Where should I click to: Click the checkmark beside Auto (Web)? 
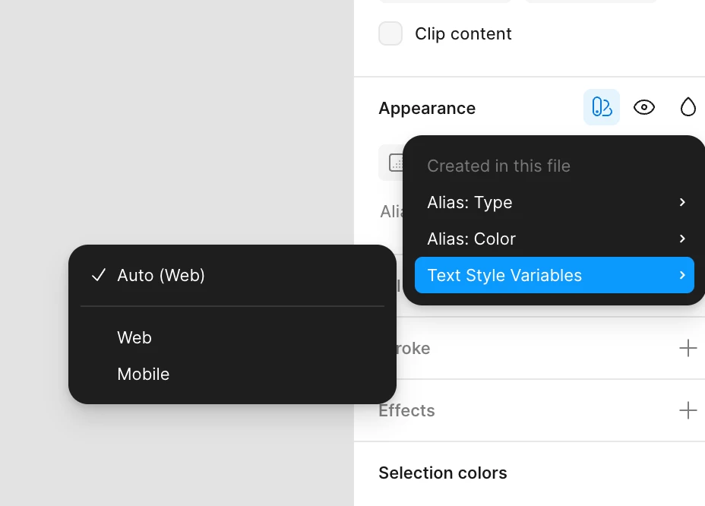[98, 275]
